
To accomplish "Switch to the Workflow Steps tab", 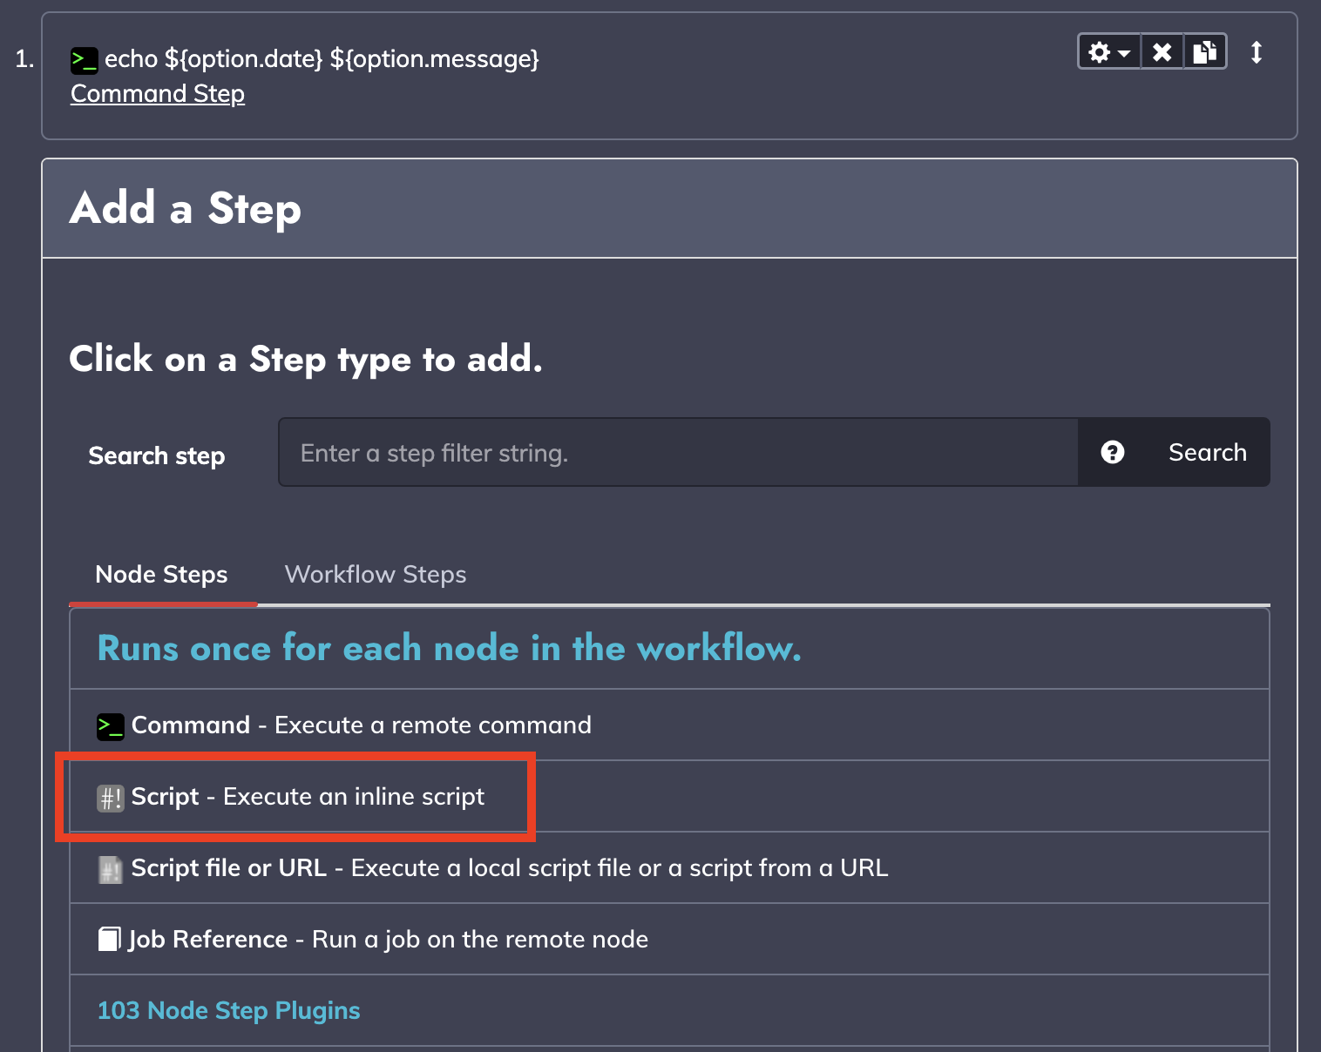I will point(376,575).
